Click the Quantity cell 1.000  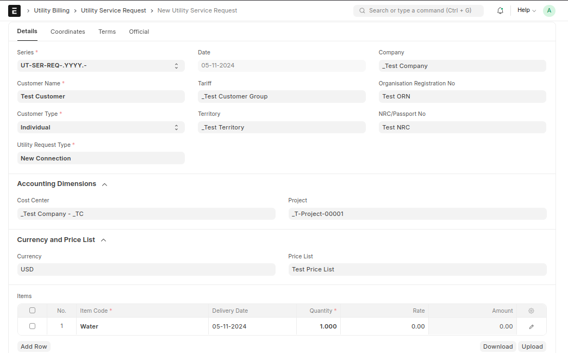pos(318,326)
